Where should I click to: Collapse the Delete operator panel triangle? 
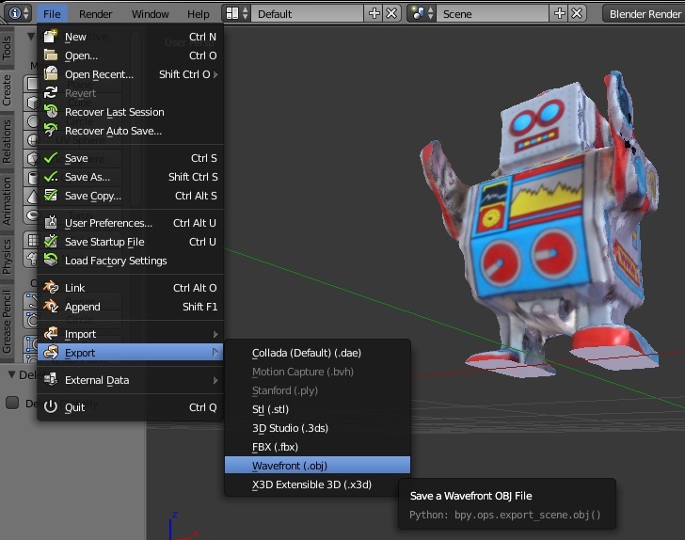tap(11, 374)
